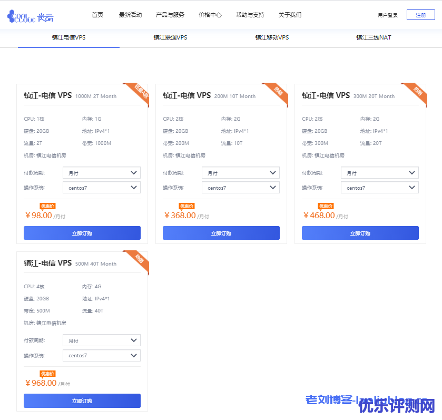Switch to the 镇江联通VPS tab
Screen dimensions: 442x420
click(x=170, y=37)
